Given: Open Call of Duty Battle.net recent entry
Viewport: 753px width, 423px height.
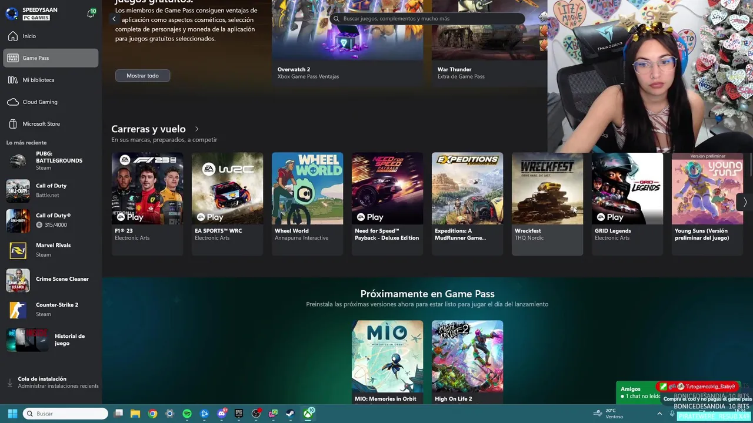Looking at the screenshot, I should tap(52, 190).
